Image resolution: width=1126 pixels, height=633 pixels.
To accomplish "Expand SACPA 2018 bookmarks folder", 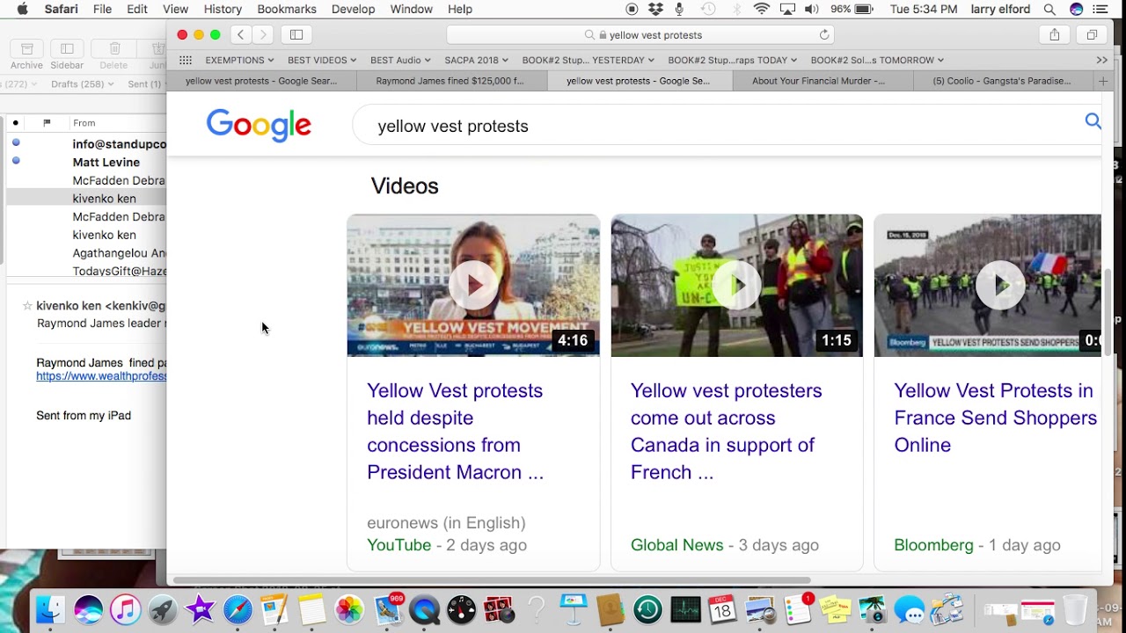I will coord(477,60).
